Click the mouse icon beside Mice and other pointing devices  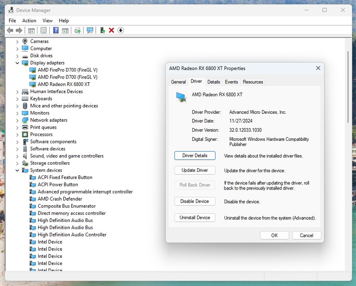[25, 106]
